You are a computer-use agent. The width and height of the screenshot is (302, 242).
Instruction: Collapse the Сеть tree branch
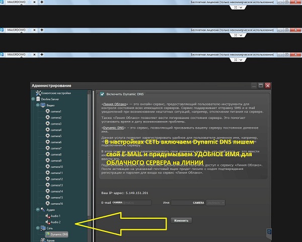pyautogui.click(x=37, y=228)
